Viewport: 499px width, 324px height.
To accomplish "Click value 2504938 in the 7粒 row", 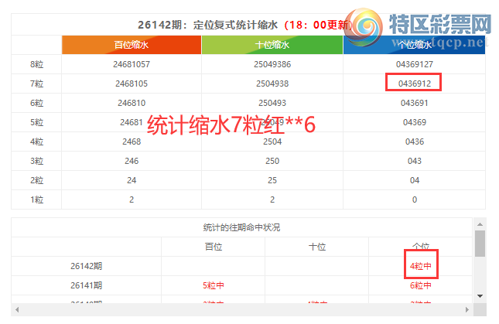I will click(272, 84).
